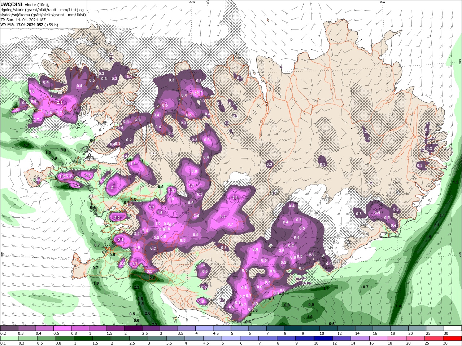Click the '0.1' label under the bottom legend row
462x346 pixels.
(x=2, y=343)
